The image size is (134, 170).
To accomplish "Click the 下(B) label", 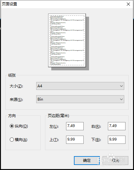I will pos(96,140).
